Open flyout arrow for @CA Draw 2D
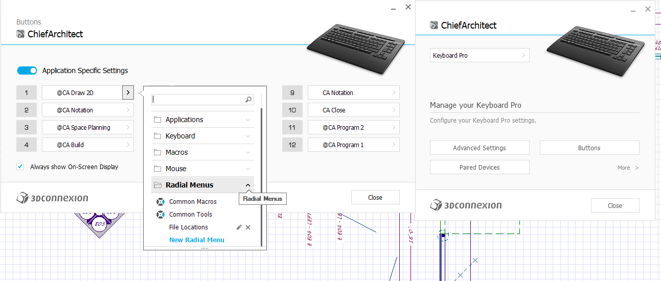The image size is (661, 281). click(128, 93)
